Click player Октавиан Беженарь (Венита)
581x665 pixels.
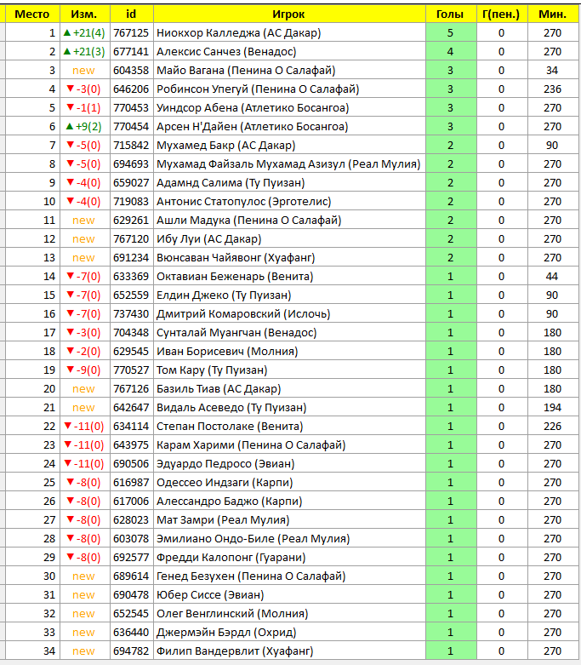[235, 276]
